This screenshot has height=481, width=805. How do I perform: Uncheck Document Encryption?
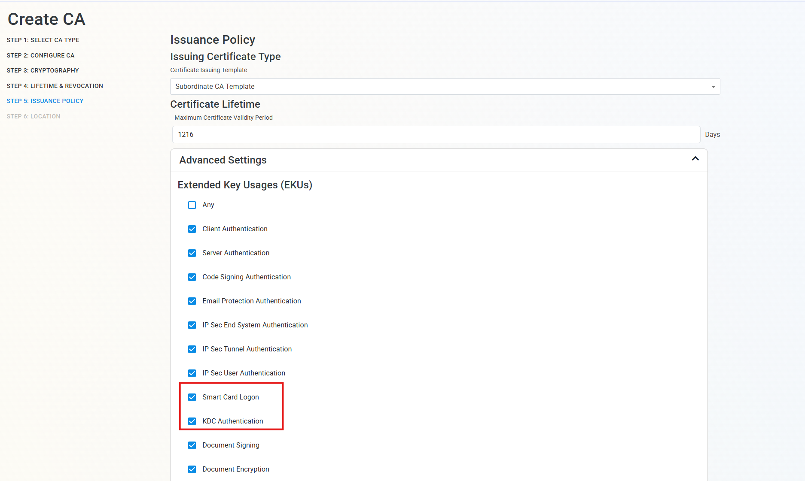[192, 469]
